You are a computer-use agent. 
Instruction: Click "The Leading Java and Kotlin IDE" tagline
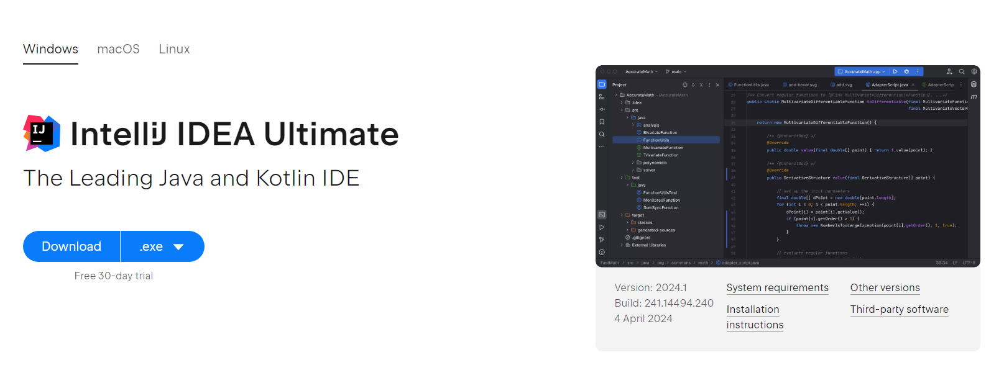point(191,178)
